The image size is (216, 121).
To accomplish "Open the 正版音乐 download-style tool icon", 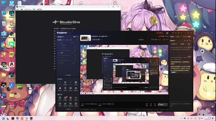I will coord(76,98).
